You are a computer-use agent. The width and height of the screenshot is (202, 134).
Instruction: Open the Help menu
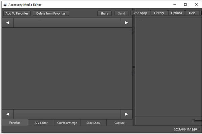coord(192,13)
